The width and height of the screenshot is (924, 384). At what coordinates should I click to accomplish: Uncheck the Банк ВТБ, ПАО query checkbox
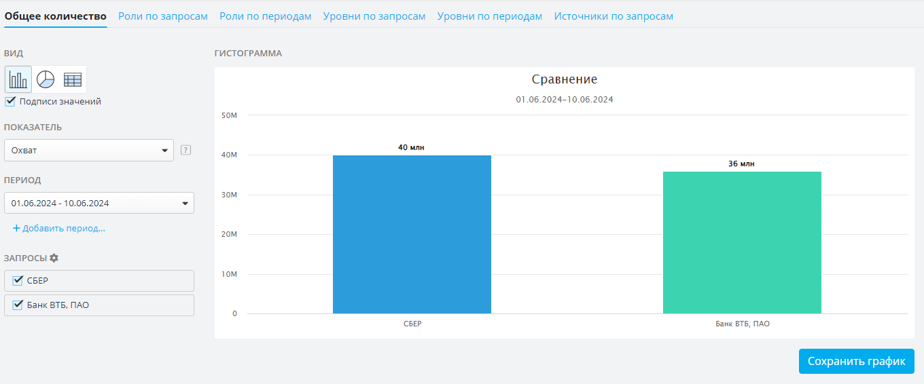coord(18,305)
